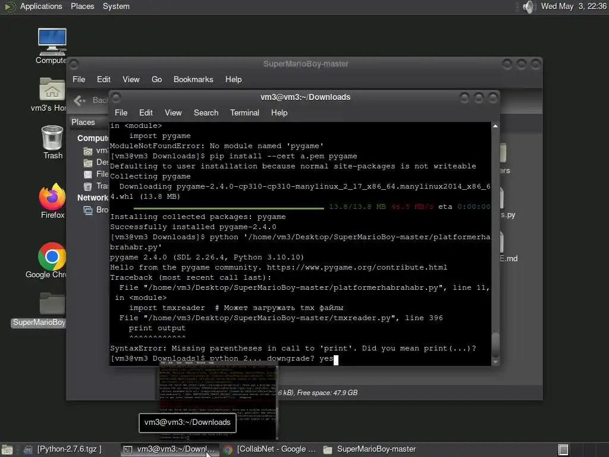This screenshot has height=457, width=609.
Task: Open the Computer desktop icon
Action: [x=52, y=46]
